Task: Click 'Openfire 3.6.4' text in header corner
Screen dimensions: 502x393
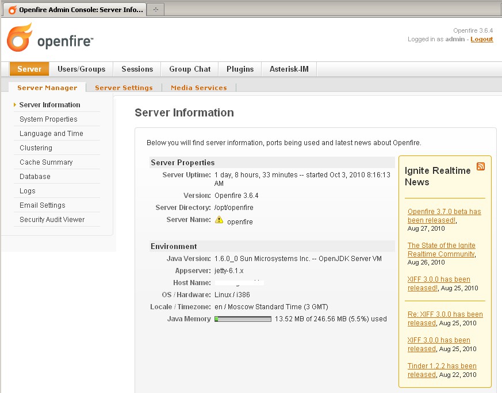Action: (x=473, y=30)
